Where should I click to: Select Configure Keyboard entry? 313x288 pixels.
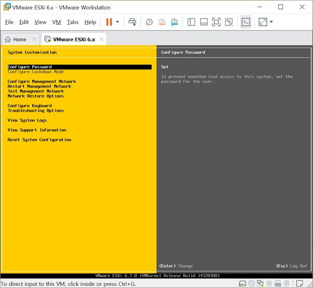click(x=30, y=106)
